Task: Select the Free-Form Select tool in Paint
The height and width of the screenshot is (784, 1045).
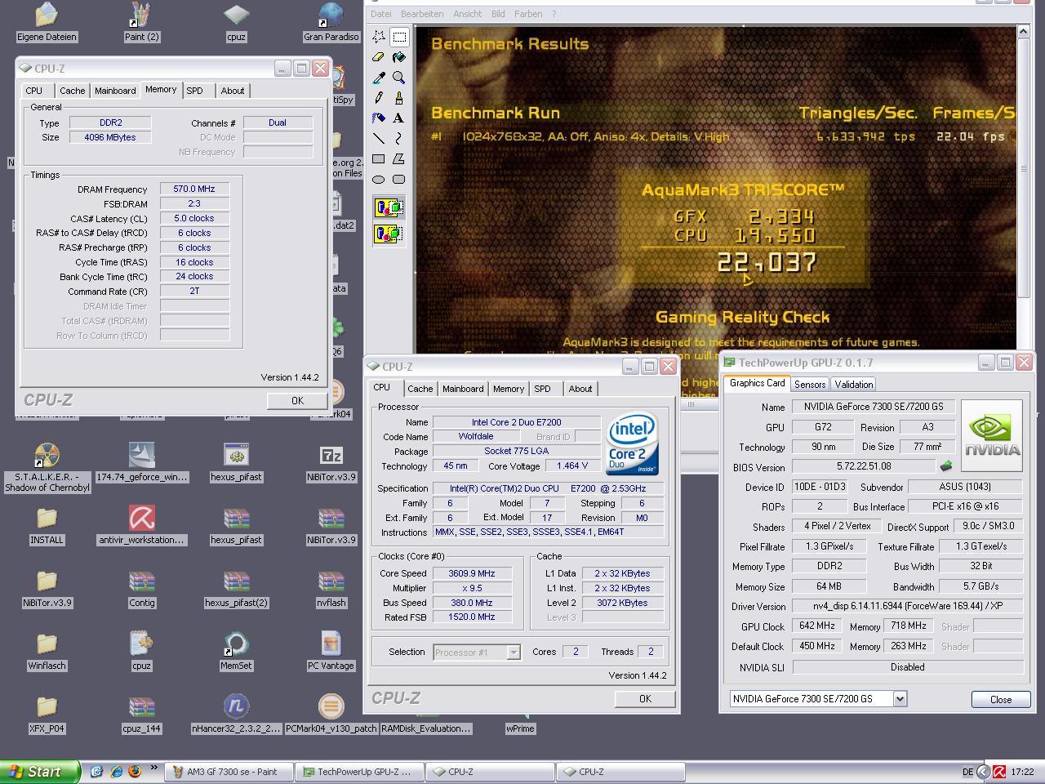Action: pyautogui.click(x=379, y=37)
